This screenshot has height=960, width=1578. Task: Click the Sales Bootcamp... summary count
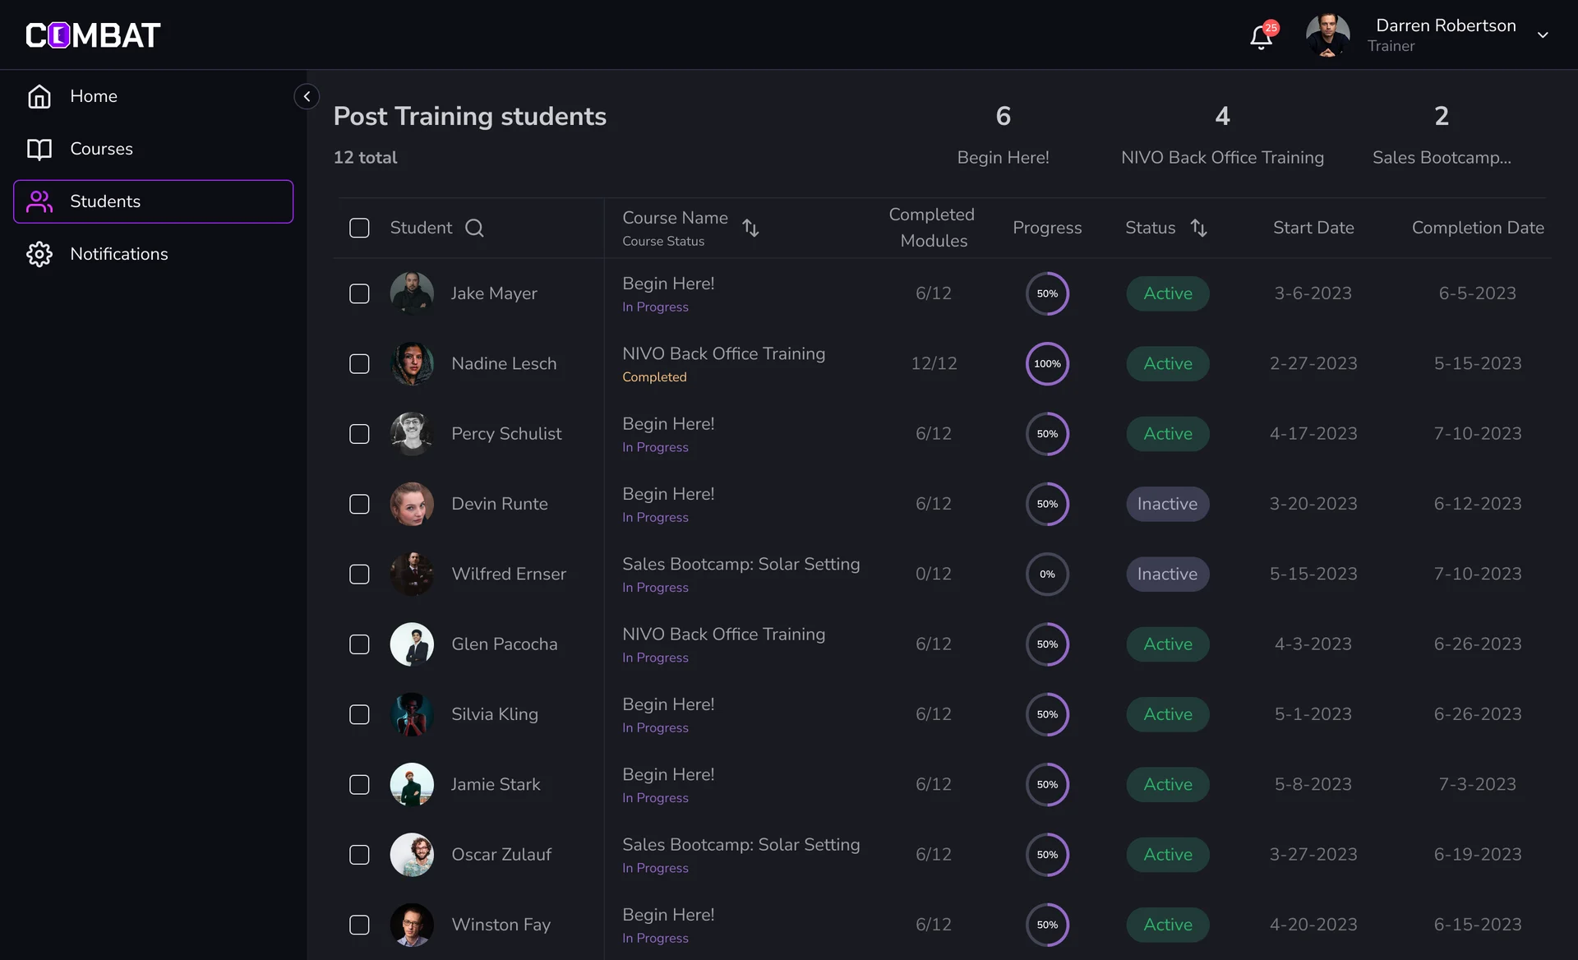[1442, 135]
